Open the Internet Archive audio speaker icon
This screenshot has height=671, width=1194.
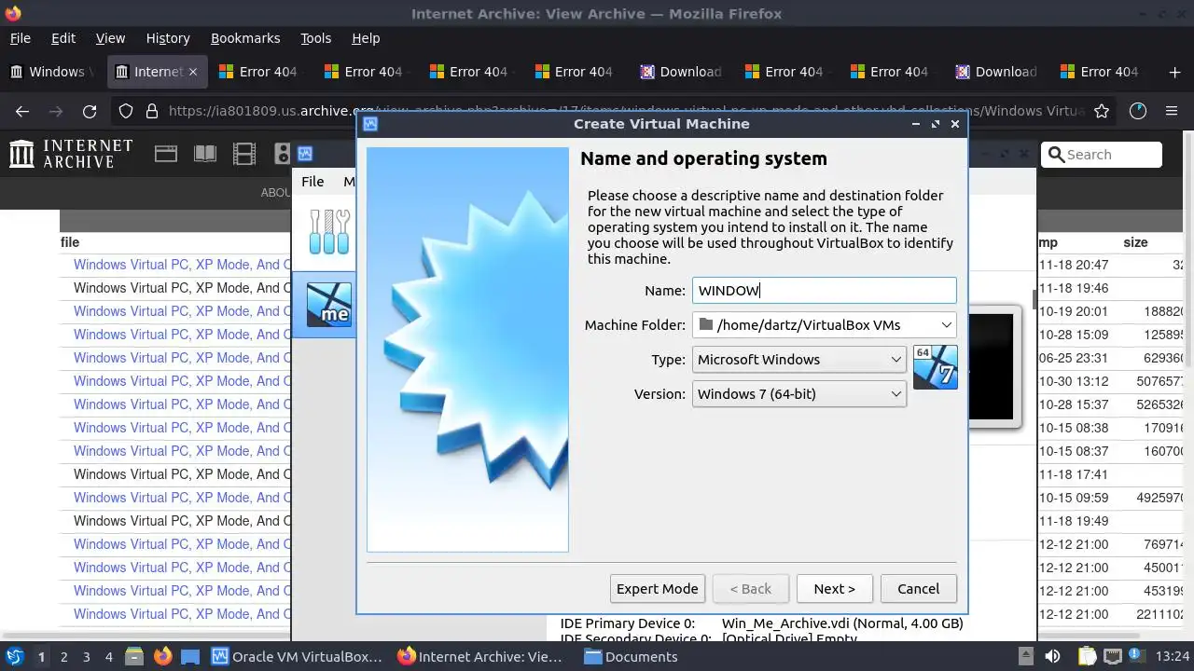pyautogui.click(x=282, y=155)
